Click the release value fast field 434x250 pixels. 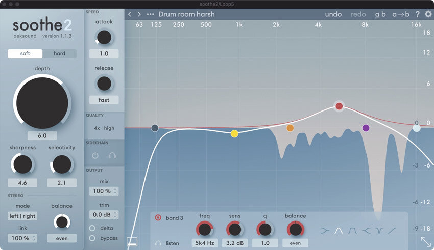coord(104,100)
